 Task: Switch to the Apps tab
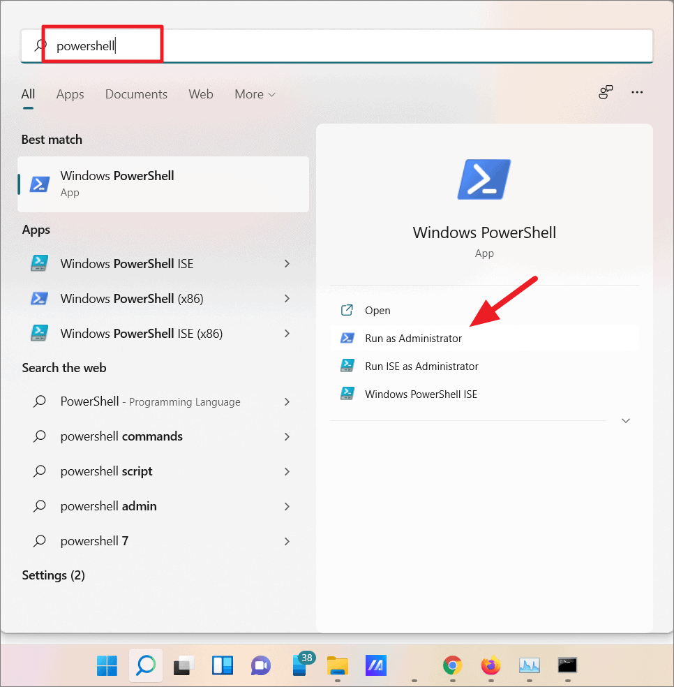tap(70, 94)
